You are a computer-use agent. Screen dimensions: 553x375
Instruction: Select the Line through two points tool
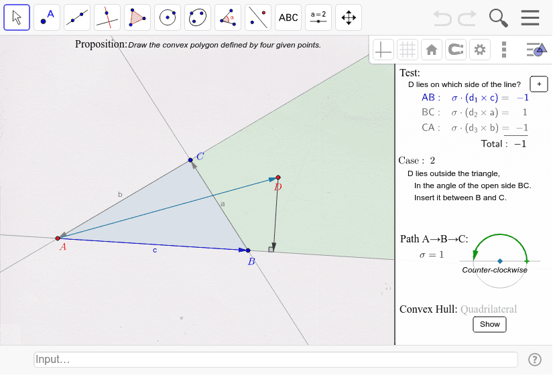pyautogui.click(x=77, y=17)
